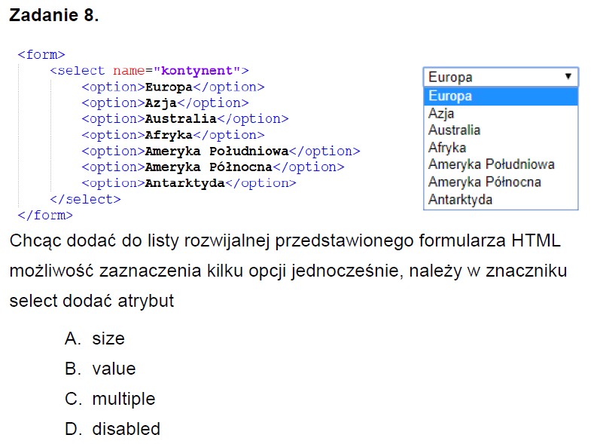This screenshot has width=594, height=444.
Task: Click the closing </form> tag in the code
Action: point(45,216)
